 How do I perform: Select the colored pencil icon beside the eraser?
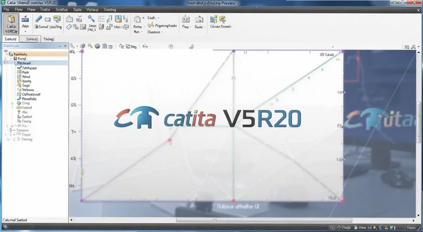point(76,27)
